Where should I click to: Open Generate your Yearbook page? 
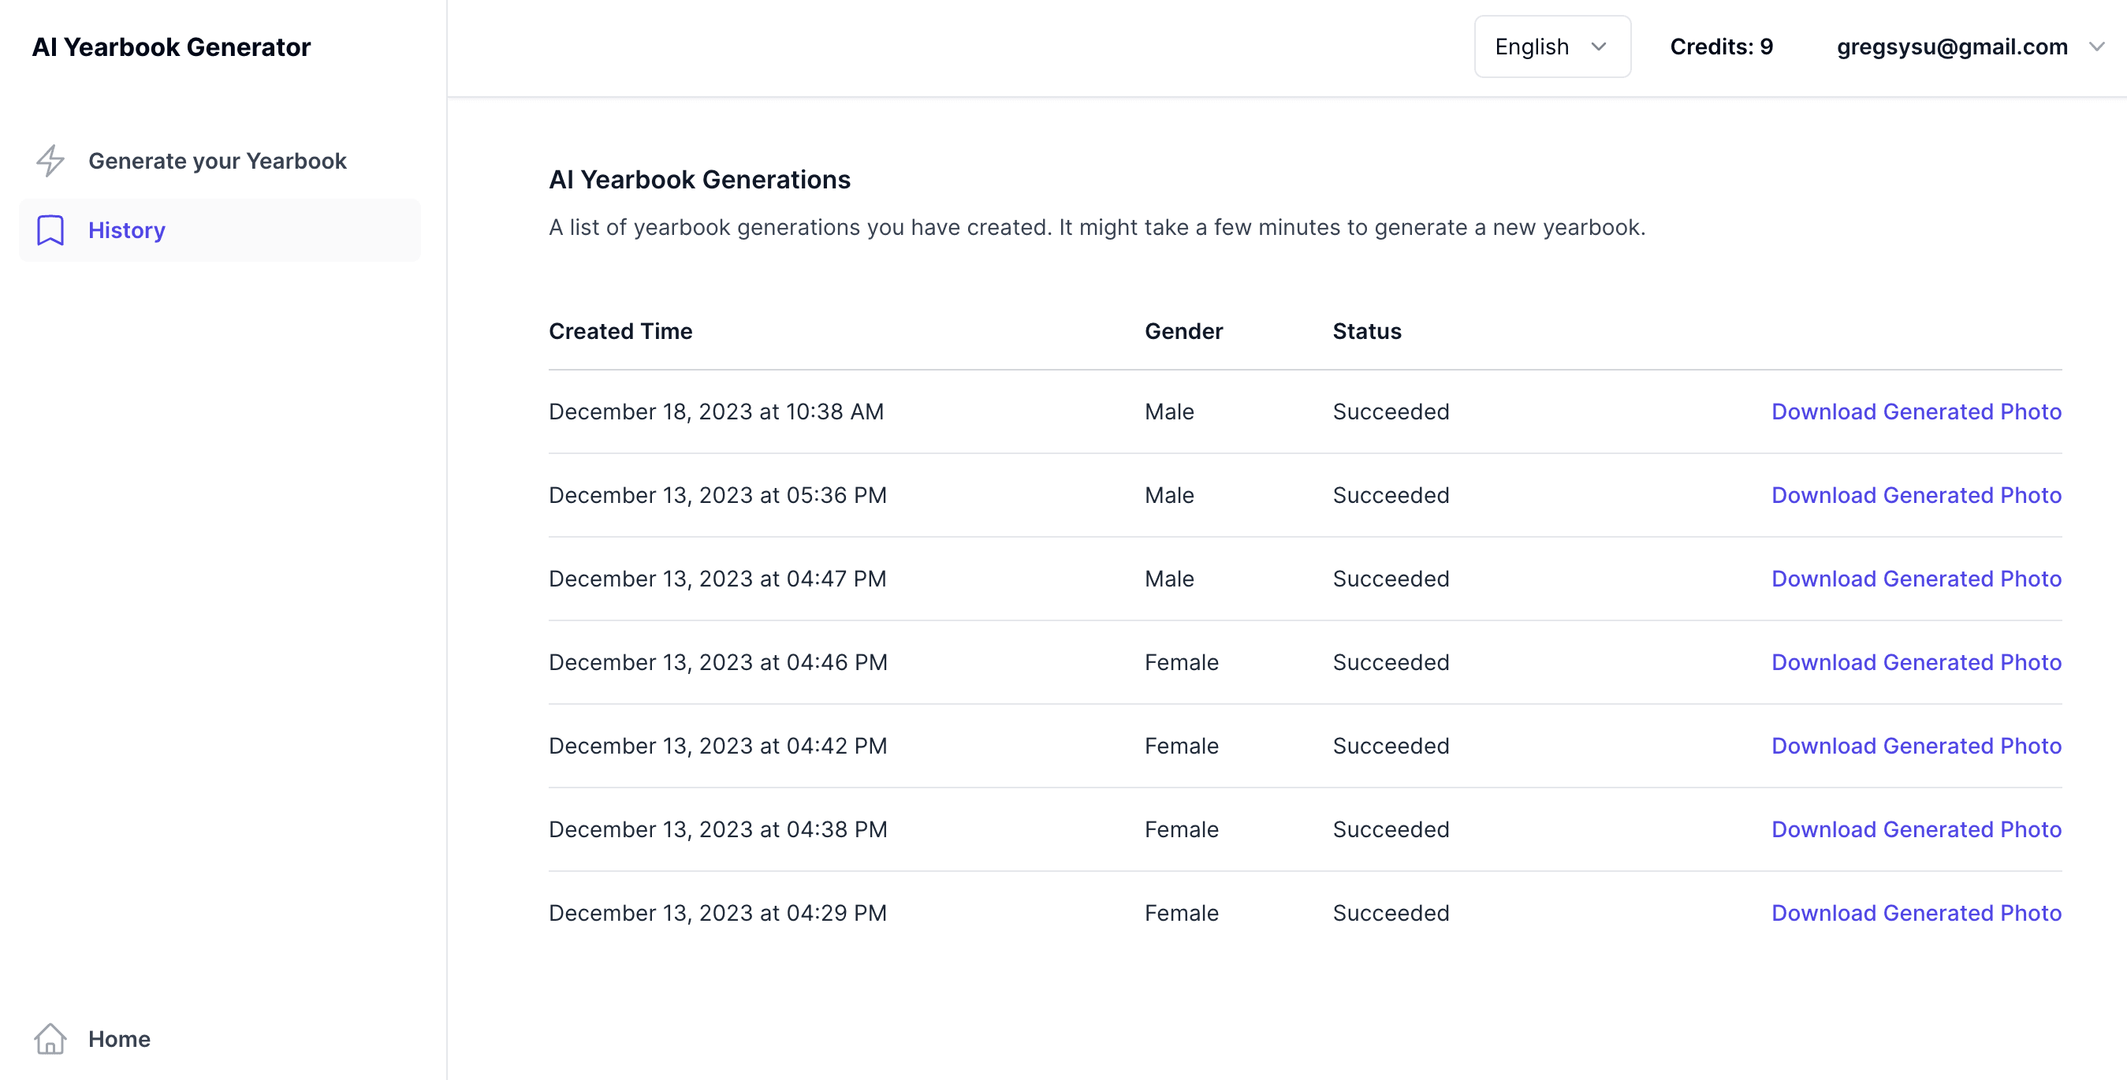[x=220, y=161]
